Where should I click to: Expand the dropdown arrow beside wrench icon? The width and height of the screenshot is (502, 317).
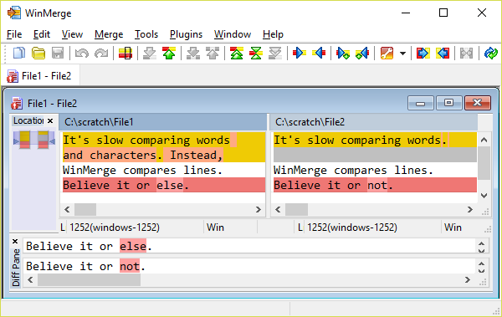(402, 54)
